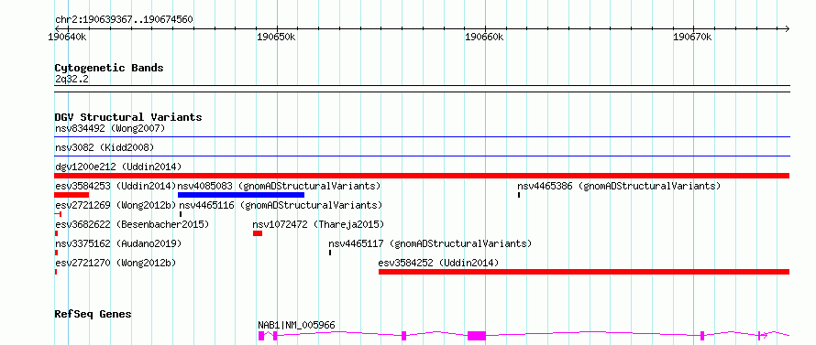Screen dimensions: 816x345
Task: Click variant label nsv4085083 gnomAD
Action: click(279, 186)
